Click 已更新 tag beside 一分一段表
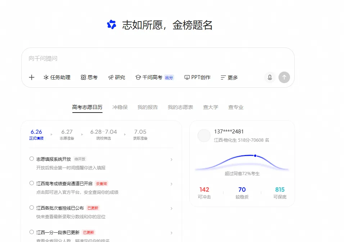This screenshot has width=344, height=242. click(89, 232)
